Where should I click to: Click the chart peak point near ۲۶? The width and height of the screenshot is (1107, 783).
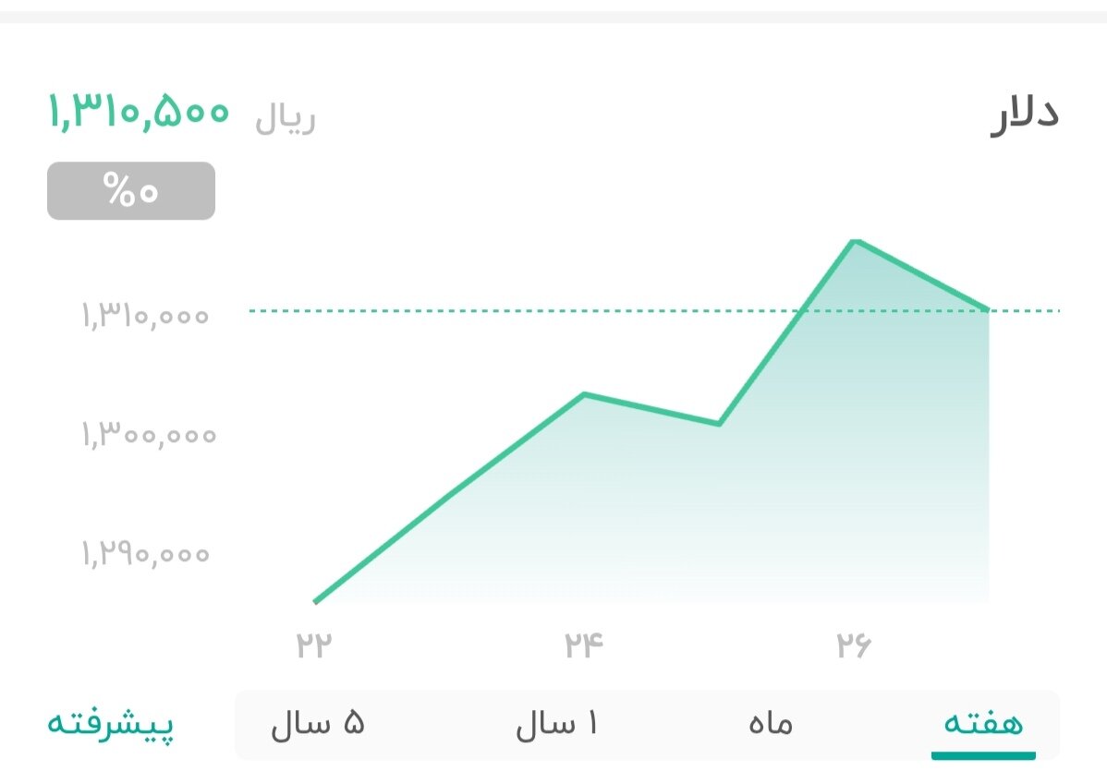pos(855,240)
